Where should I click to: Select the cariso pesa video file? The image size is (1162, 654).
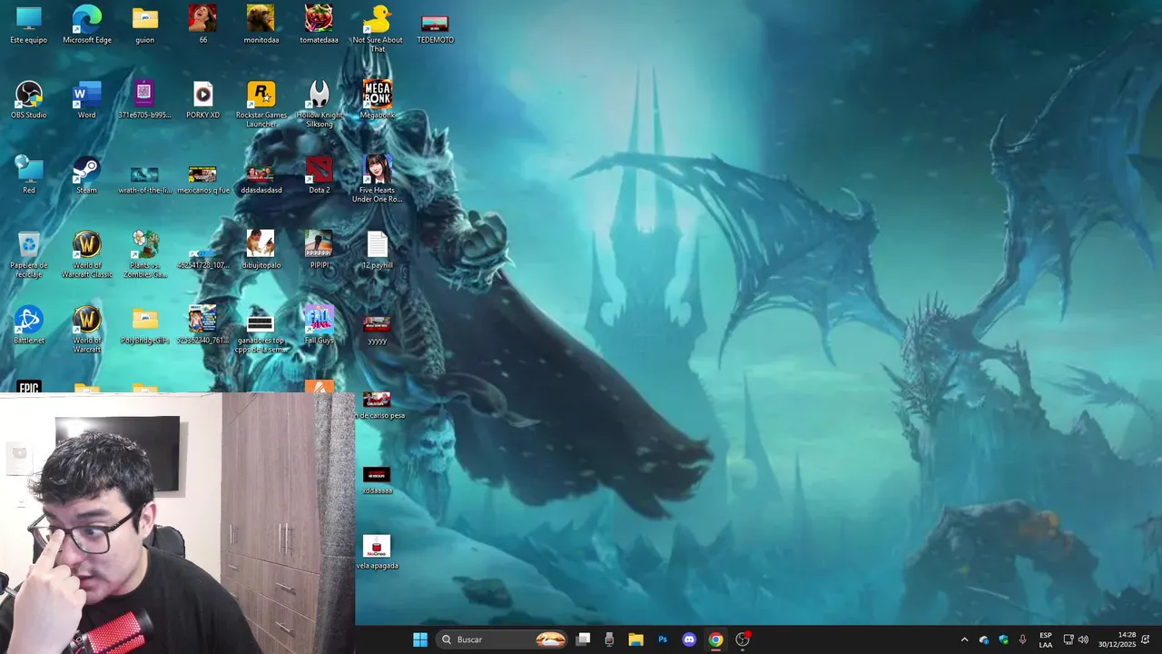379,404
